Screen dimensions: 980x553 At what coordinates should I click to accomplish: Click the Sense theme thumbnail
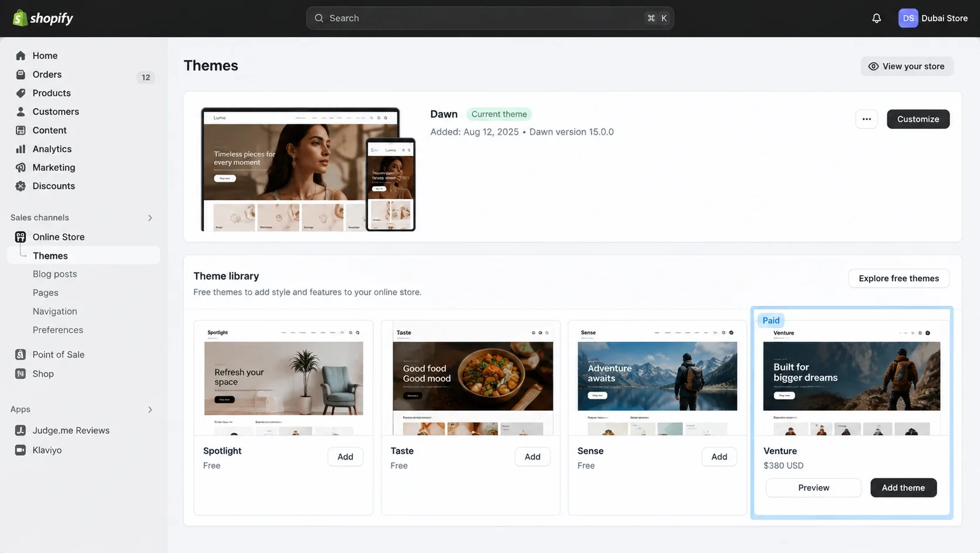(x=657, y=378)
